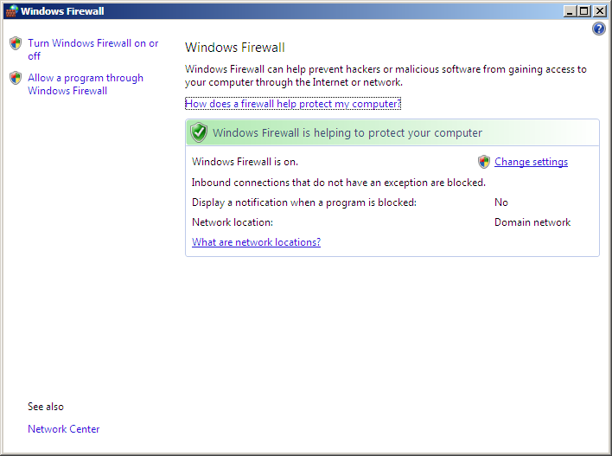612x456 pixels.
Task: Click shield icon beside Allow a program through
Action: [16, 78]
